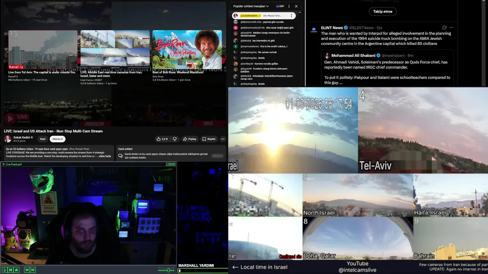The image size is (488, 274).
Task: Click the North Israel camera feed
Action: click(358, 195)
